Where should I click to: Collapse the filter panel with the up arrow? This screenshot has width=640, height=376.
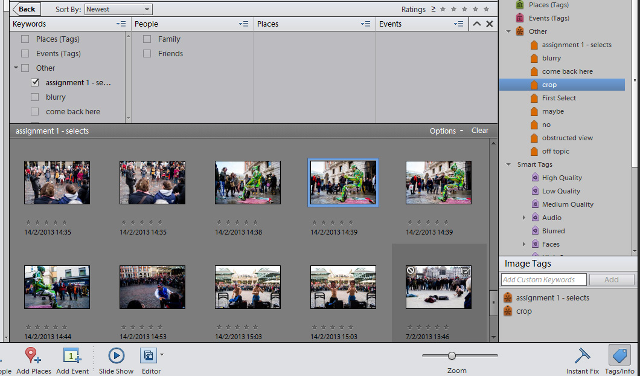(477, 24)
